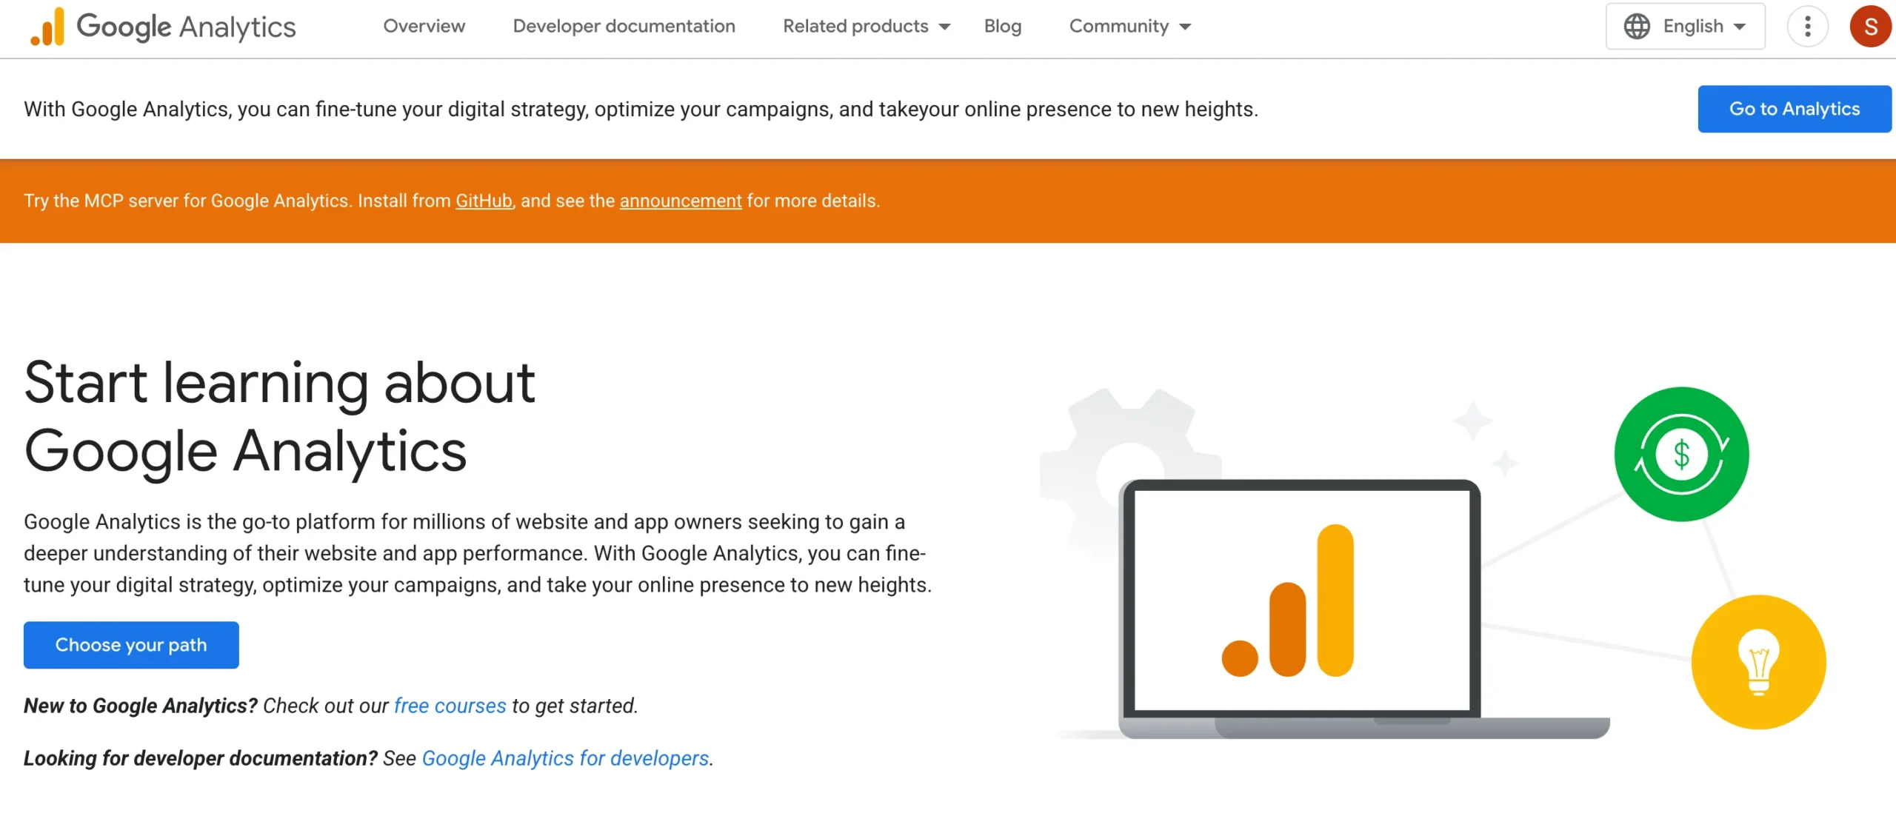This screenshot has width=1896, height=816.
Task: Open the Overview nav item
Action: click(x=424, y=26)
